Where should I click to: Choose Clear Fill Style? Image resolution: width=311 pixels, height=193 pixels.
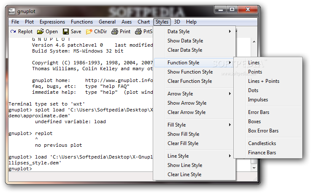pos(195,143)
